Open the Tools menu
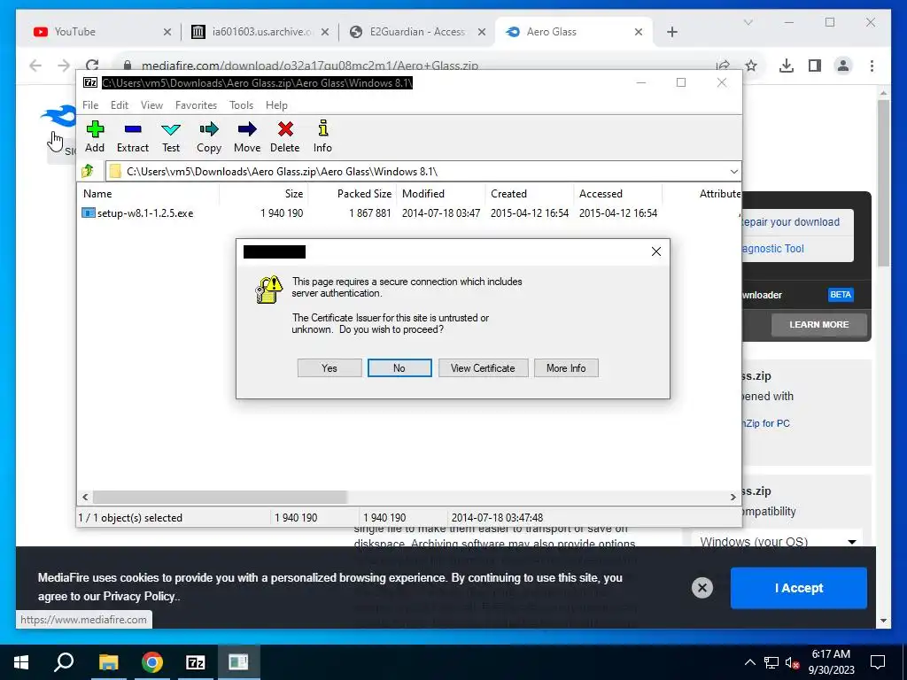907x680 pixels. point(241,105)
